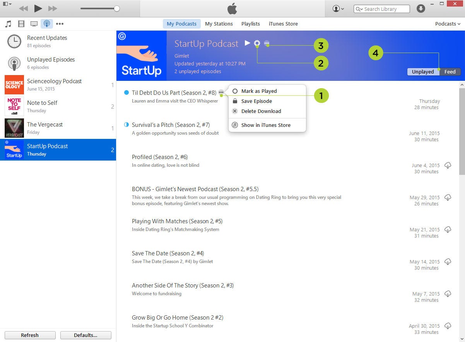Open the Movies library icon
The height and width of the screenshot is (342, 465).
21,24
